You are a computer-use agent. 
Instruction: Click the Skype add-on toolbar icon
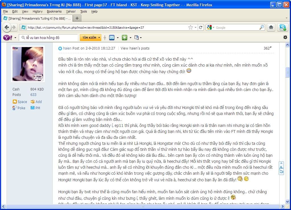click(x=282, y=28)
